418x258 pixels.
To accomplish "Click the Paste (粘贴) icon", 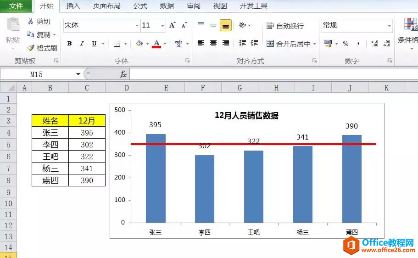I will [x=13, y=24].
